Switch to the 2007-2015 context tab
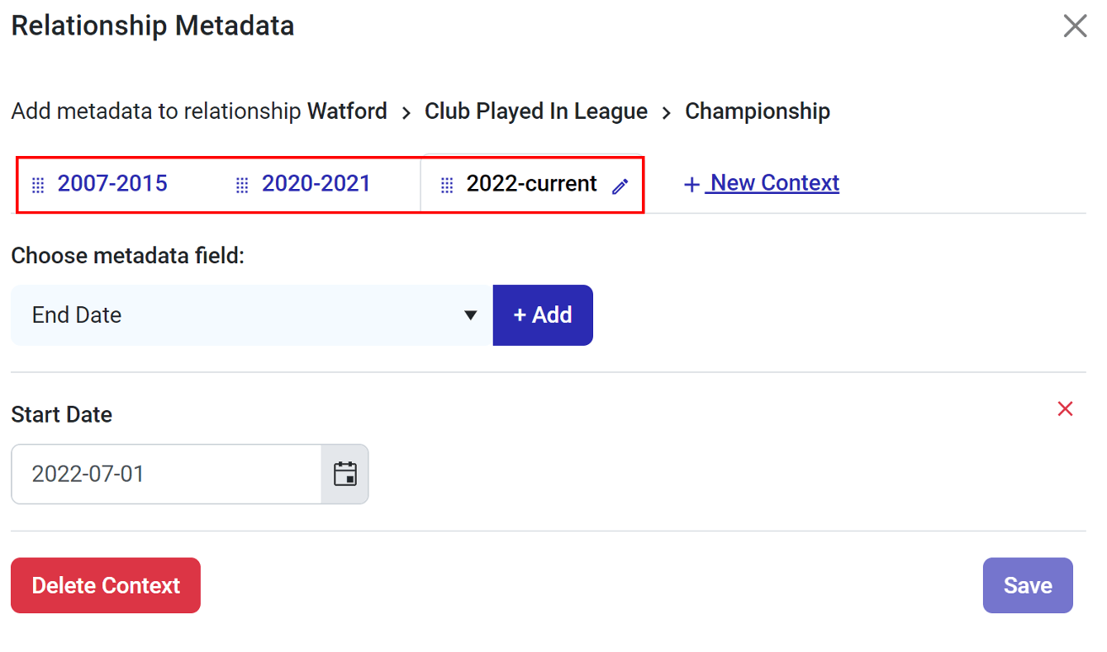 point(113,183)
